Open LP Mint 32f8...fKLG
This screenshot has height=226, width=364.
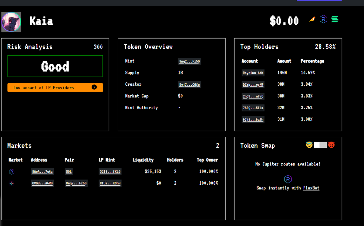pos(110,172)
